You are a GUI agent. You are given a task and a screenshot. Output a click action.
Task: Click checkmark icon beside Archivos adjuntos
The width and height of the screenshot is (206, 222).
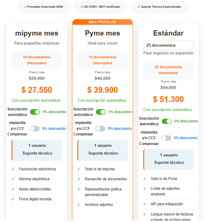[x=79, y=205]
